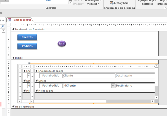This screenshot has height=116, width=167.
Task: Select the Pie del formulario section bar
Action: pos(89,107)
